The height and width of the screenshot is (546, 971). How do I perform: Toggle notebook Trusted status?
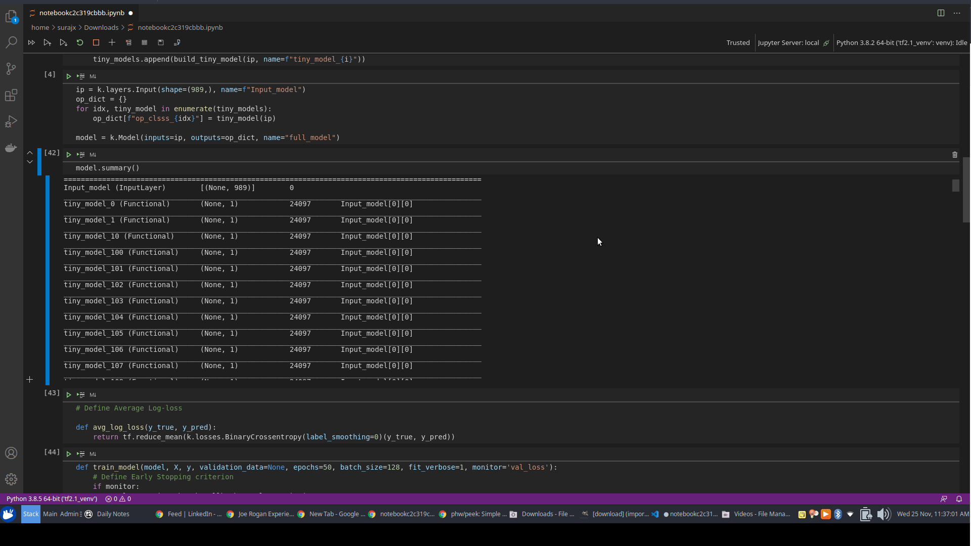coord(738,43)
